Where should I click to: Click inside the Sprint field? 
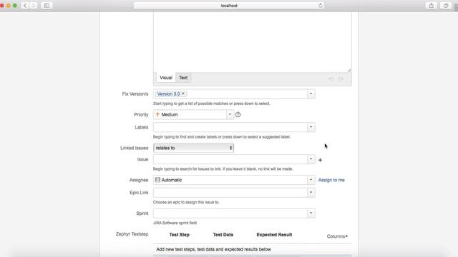pos(230,213)
